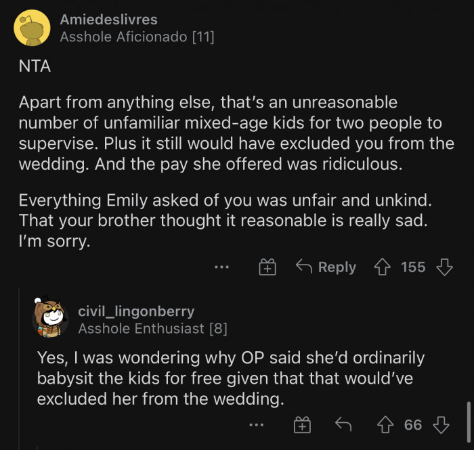This screenshot has height=450, width=474.
Task: Open civil_lingonberry's avatar
Action: click(51, 319)
